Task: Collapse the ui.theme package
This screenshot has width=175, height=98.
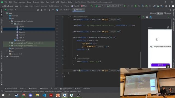Action: (x=12, y=24)
